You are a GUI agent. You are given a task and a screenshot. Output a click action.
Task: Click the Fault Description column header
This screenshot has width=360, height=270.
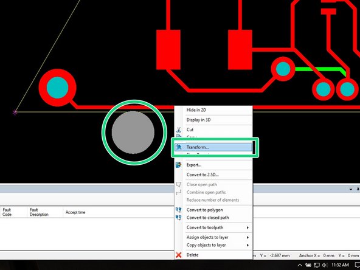(39, 212)
